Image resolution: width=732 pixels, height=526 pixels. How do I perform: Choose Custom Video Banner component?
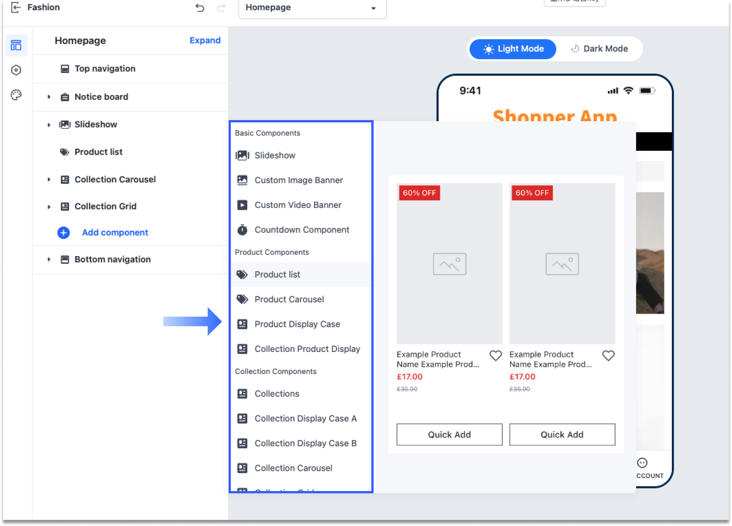coord(301,205)
